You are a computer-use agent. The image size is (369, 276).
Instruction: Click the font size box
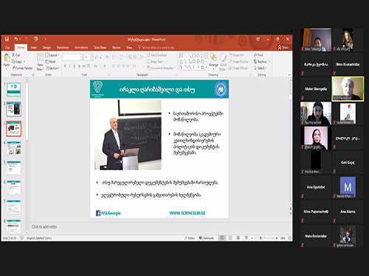(x=88, y=57)
